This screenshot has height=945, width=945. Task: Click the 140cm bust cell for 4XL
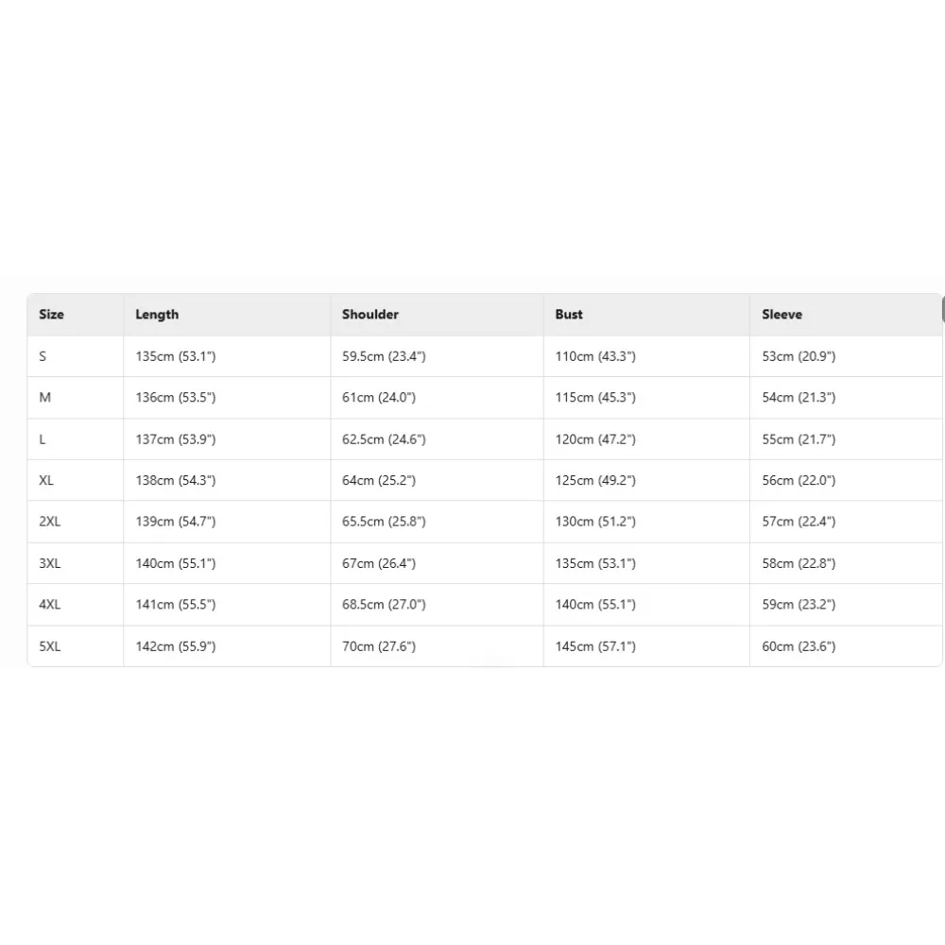click(595, 605)
